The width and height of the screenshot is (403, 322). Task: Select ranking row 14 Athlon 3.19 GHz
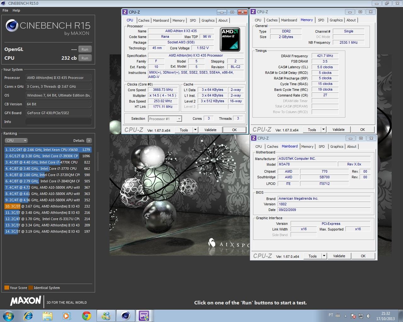coord(48,231)
